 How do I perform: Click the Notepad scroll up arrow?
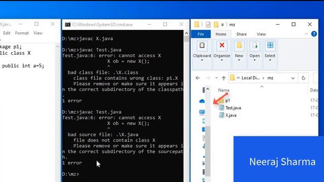click(x=58, y=47)
